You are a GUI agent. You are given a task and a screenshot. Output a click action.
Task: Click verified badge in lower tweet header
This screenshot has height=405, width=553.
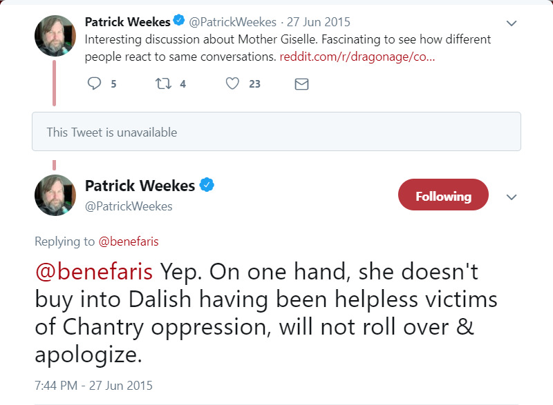207,185
